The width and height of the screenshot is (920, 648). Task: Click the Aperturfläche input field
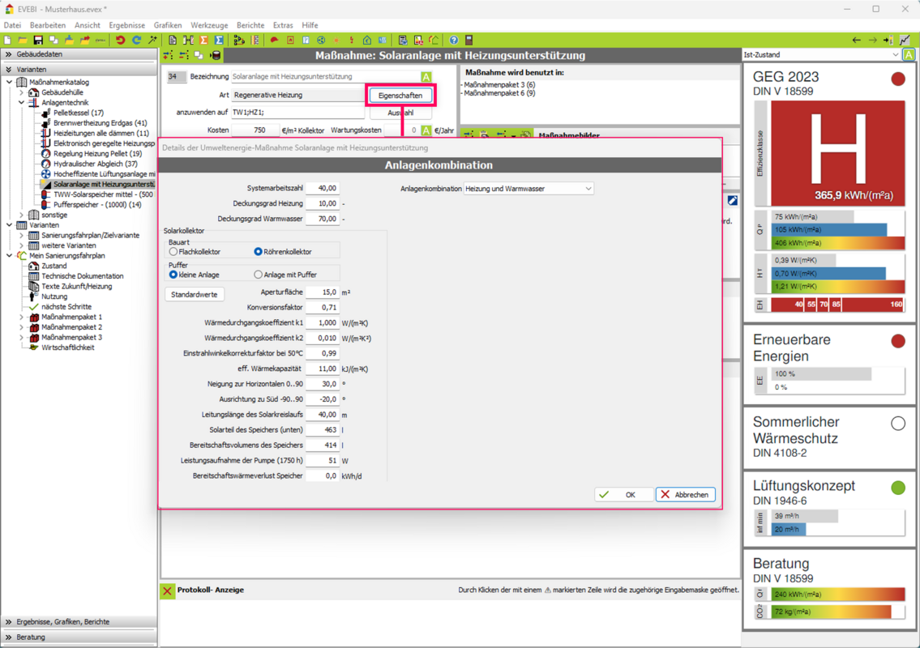click(x=322, y=292)
